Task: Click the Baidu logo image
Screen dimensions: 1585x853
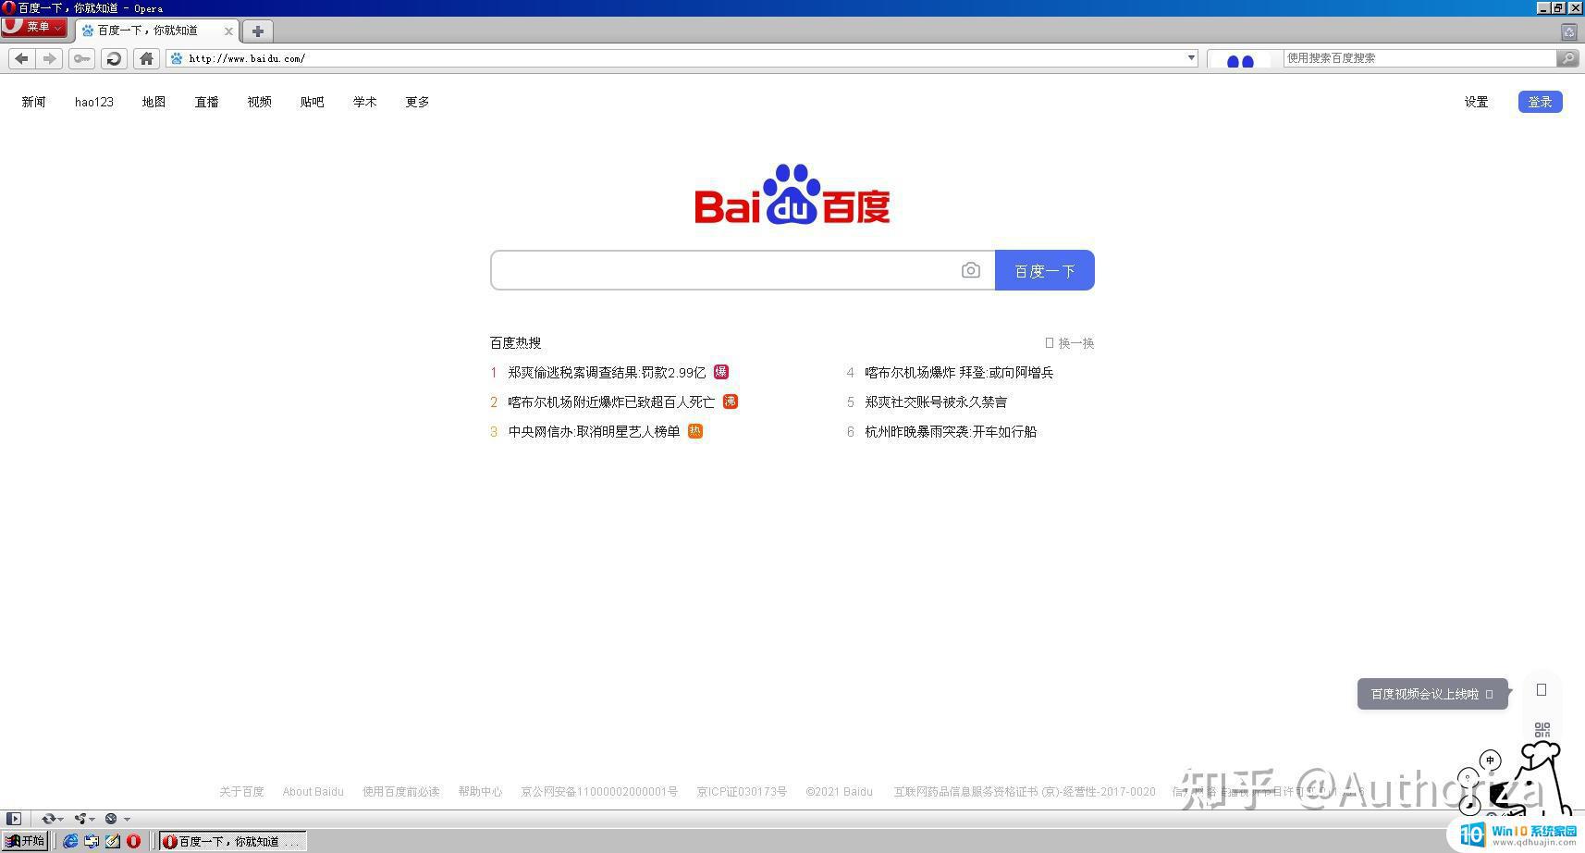Action: (792, 194)
